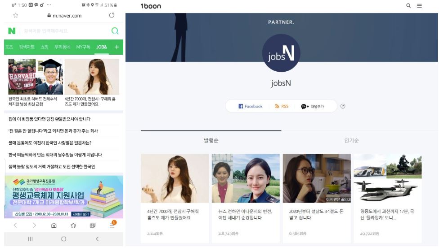Select the 발행순 tab

coord(211,141)
